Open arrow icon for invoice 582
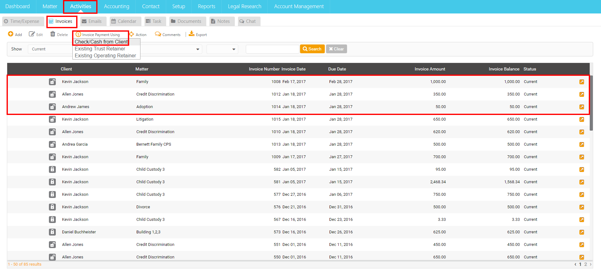The image size is (601, 270). [x=582, y=169]
